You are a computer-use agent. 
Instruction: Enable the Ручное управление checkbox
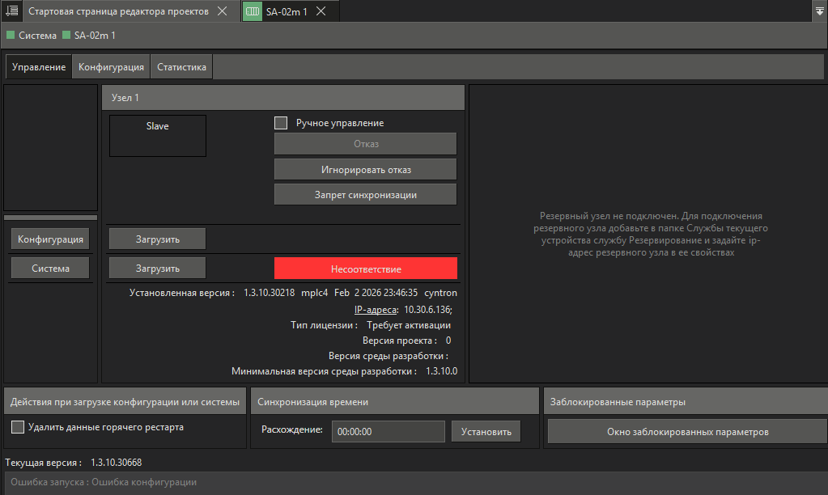(281, 123)
